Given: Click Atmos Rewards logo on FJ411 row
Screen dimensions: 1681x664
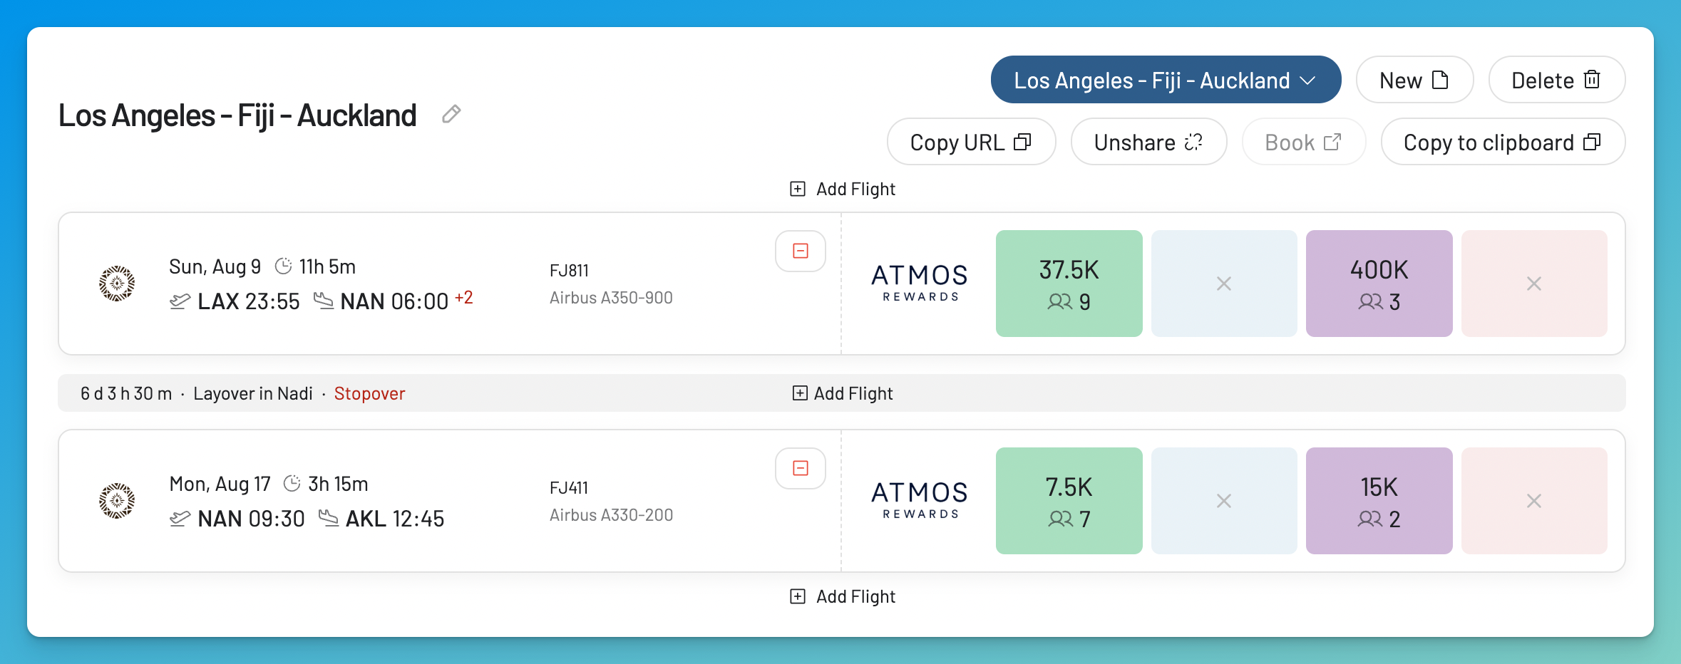Looking at the screenshot, I should 920,500.
